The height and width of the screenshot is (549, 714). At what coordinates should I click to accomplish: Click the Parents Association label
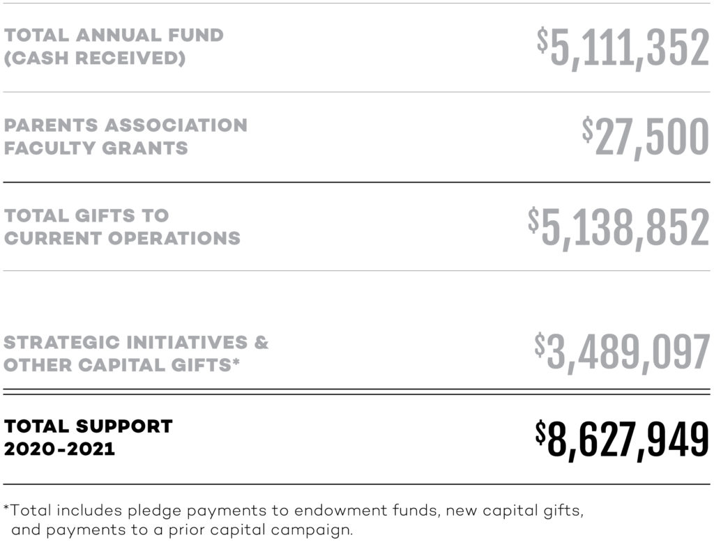pyautogui.click(x=126, y=125)
